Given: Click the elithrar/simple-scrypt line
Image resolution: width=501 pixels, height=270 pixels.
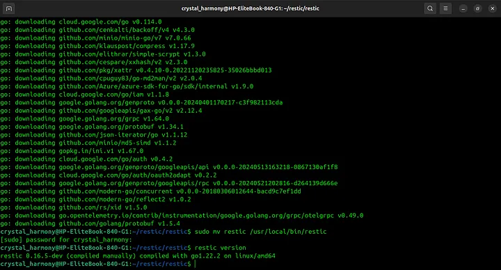Looking at the screenshot, I should pos(103,54).
